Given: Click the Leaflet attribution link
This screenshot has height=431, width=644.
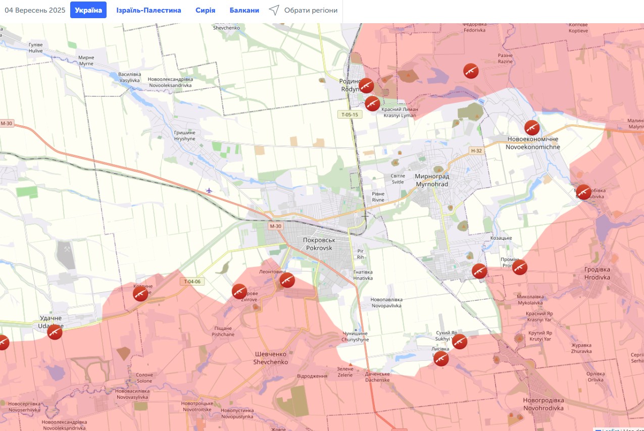Looking at the screenshot, I should pyautogui.click(x=611, y=429).
